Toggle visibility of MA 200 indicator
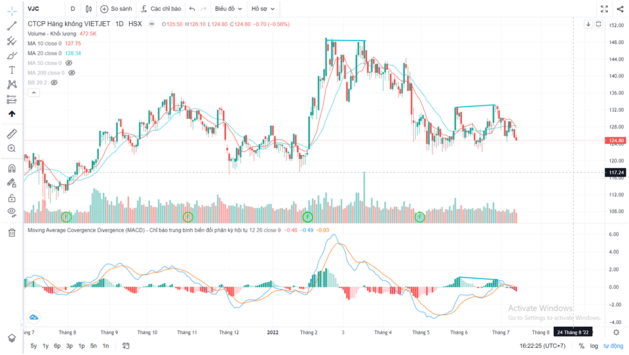The width and height of the screenshot is (629, 355). (x=71, y=73)
